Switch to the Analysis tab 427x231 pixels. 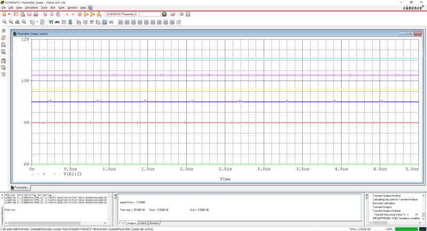tap(131, 223)
